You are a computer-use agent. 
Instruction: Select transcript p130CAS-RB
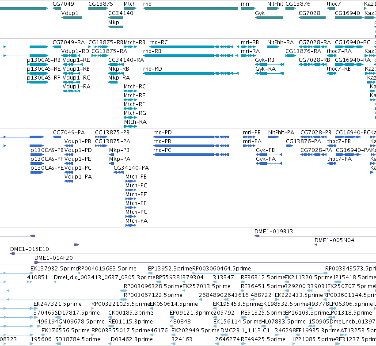pyautogui.click(x=44, y=60)
